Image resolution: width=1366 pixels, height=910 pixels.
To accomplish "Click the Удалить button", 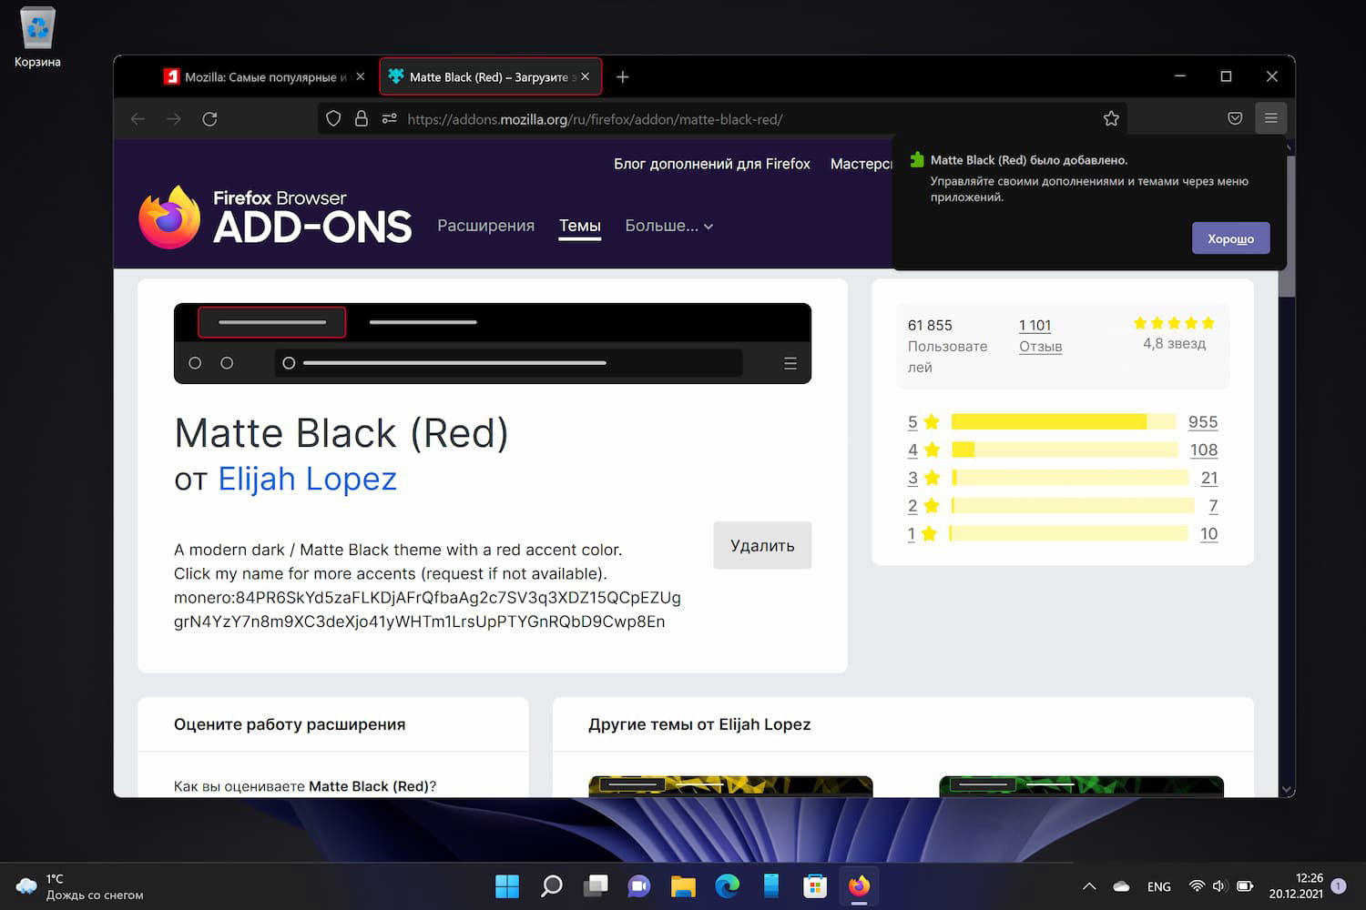I will 762,545.
